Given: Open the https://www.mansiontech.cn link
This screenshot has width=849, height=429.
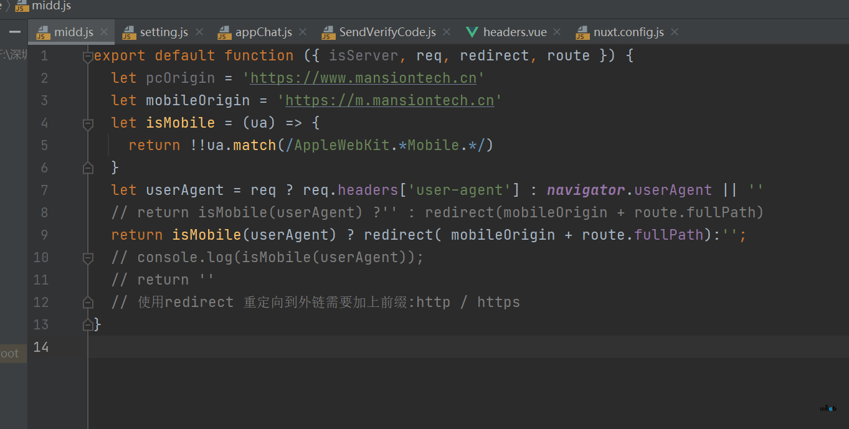Looking at the screenshot, I should [363, 78].
